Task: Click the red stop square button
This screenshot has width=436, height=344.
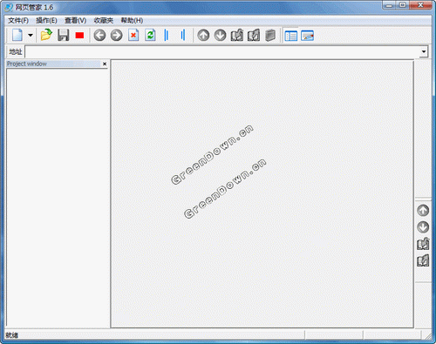Action: (79, 36)
